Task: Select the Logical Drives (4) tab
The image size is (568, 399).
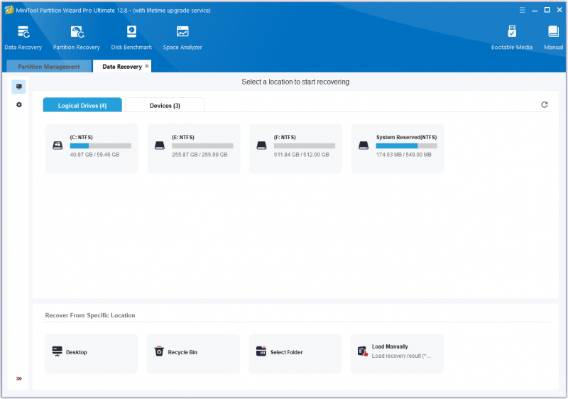Action: pyautogui.click(x=82, y=105)
